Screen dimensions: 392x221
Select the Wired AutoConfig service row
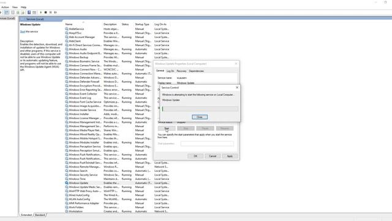pos(117,195)
